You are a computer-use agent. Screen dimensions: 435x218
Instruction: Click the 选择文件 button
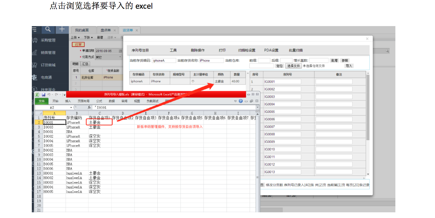pyautogui.click(x=293, y=66)
